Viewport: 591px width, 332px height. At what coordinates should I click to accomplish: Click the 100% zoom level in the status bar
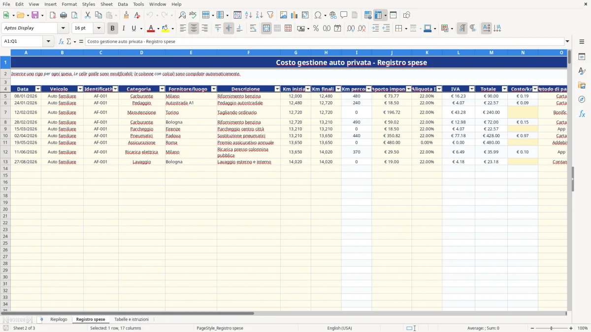coord(583,328)
